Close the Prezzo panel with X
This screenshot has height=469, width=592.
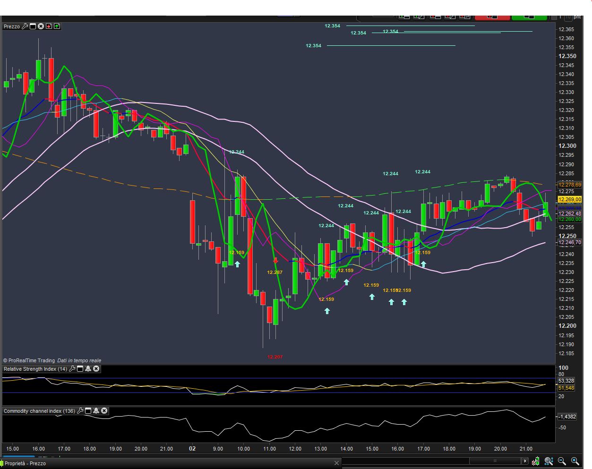click(x=41, y=26)
